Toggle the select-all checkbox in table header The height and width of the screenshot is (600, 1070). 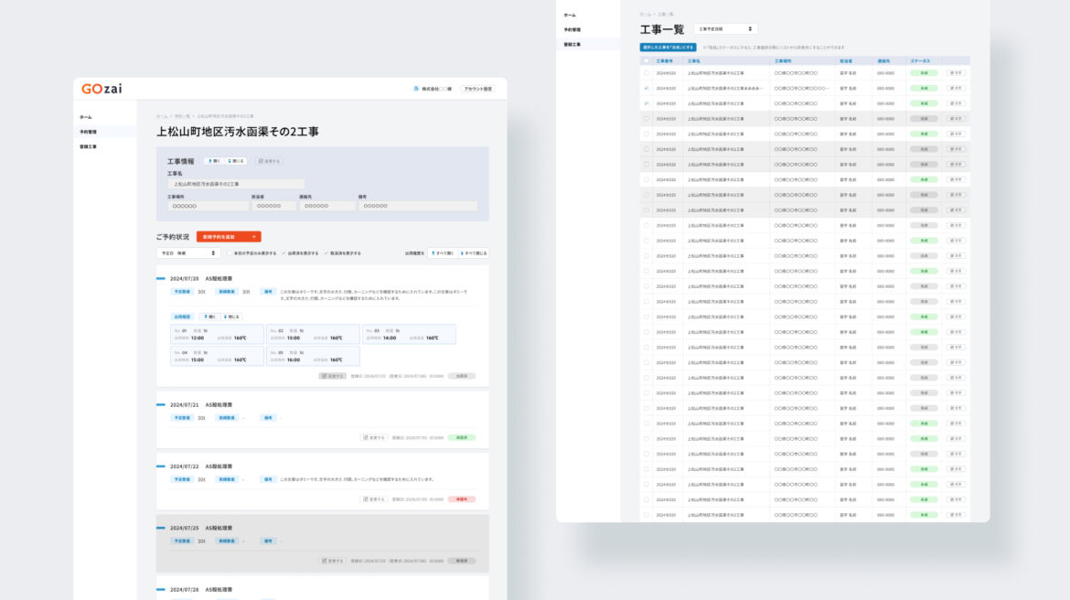647,60
